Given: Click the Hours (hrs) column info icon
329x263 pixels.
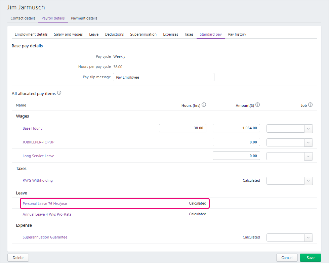Looking at the screenshot, I should (x=204, y=105).
